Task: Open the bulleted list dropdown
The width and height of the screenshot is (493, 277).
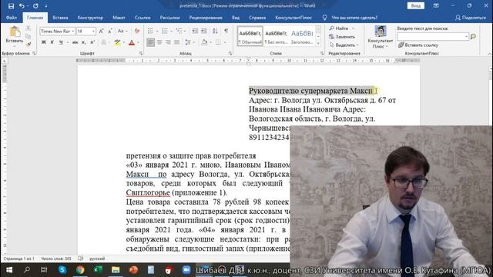Action: pos(156,31)
